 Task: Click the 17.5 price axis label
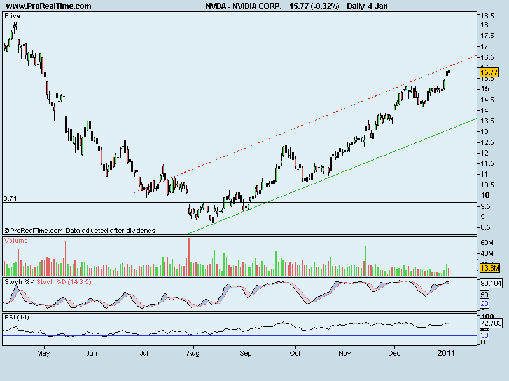click(487, 36)
